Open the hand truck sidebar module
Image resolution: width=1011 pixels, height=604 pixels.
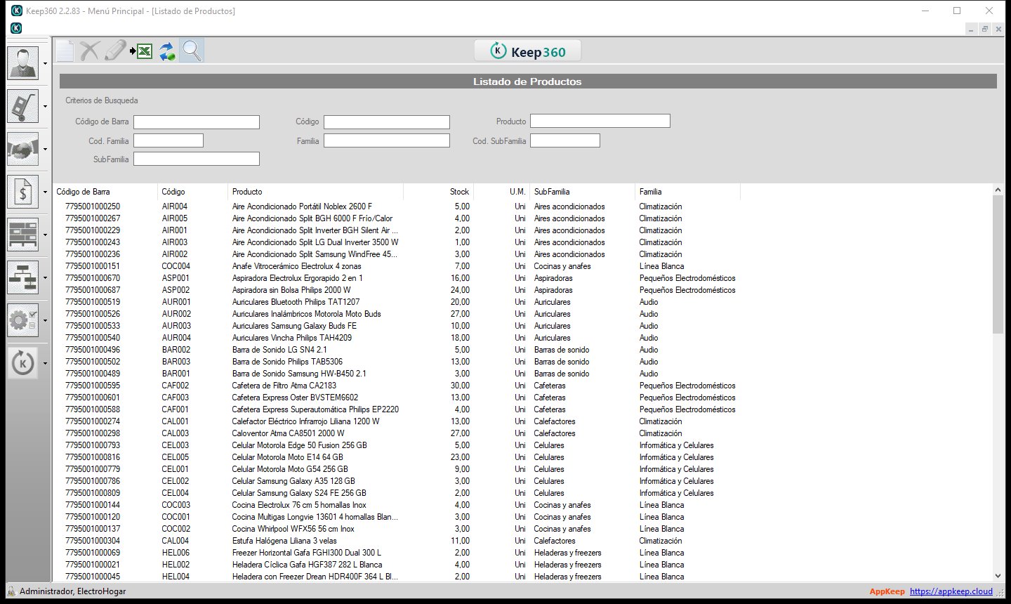click(22, 106)
